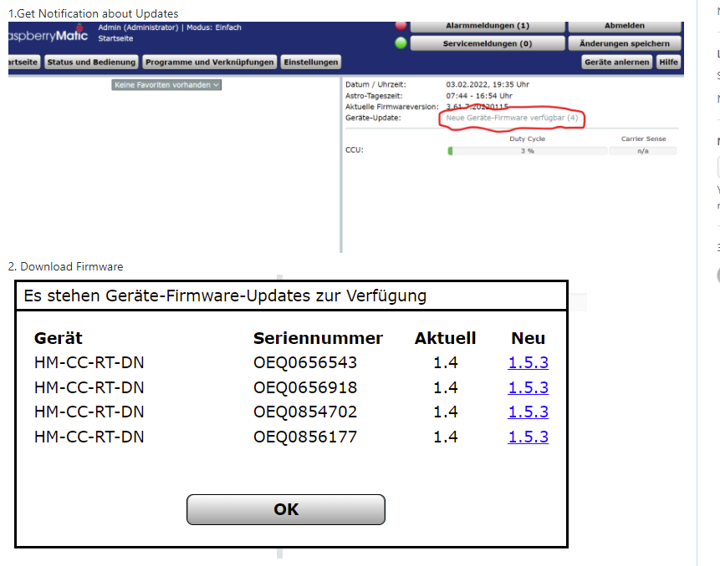
Task: Download firmware 1.5.3 for OEQ0856177
Action: tap(528, 437)
